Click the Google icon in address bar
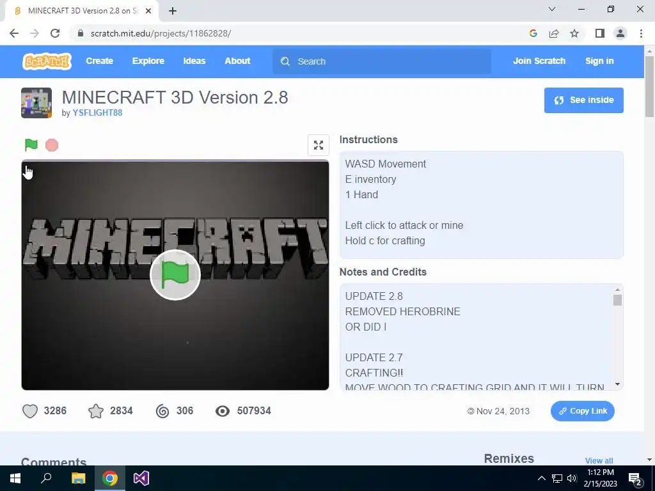 click(x=533, y=33)
